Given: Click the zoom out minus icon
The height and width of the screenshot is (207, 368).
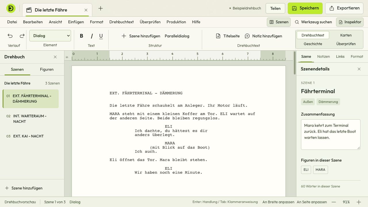Looking at the screenshot, I should tap(333, 202).
